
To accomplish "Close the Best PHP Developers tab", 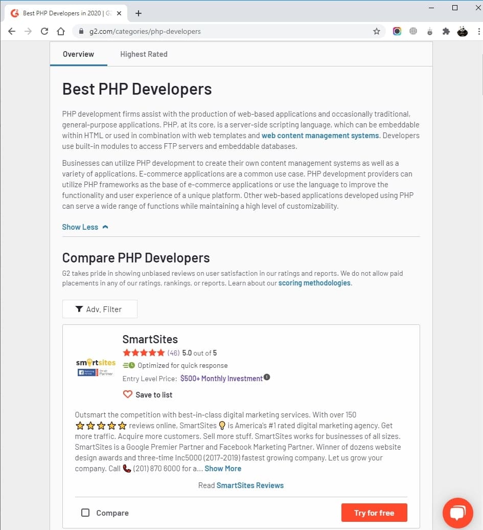I will click(119, 13).
